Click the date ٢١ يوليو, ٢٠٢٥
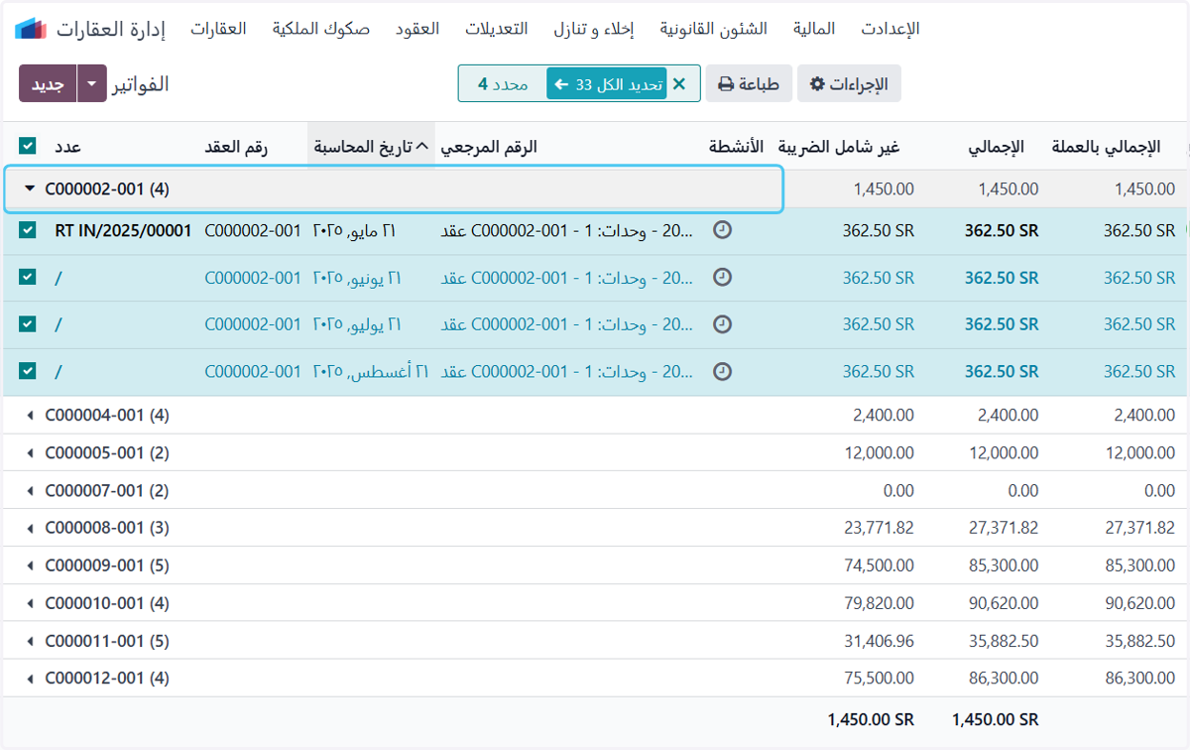The width and height of the screenshot is (1190, 750). [357, 324]
